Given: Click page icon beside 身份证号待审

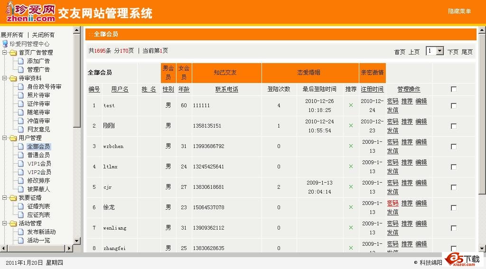Looking at the screenshot, I should pos(21,87).
